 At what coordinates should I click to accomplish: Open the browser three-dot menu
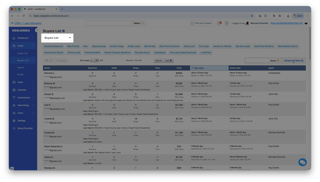point(308,16)
